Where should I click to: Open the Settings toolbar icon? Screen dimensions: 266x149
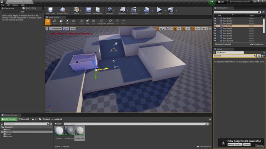point(110,11)
